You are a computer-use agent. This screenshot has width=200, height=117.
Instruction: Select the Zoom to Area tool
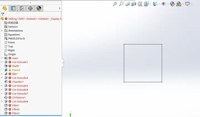[x=121, y=4]
